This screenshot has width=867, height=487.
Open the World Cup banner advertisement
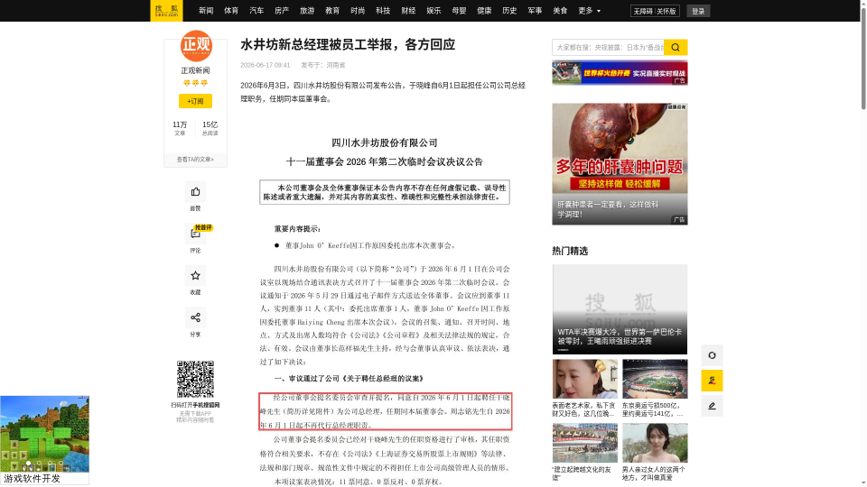click(620, 73)
